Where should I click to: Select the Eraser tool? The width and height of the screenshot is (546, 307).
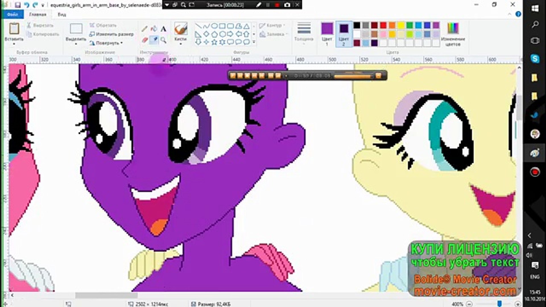click(x=144, y=40)
